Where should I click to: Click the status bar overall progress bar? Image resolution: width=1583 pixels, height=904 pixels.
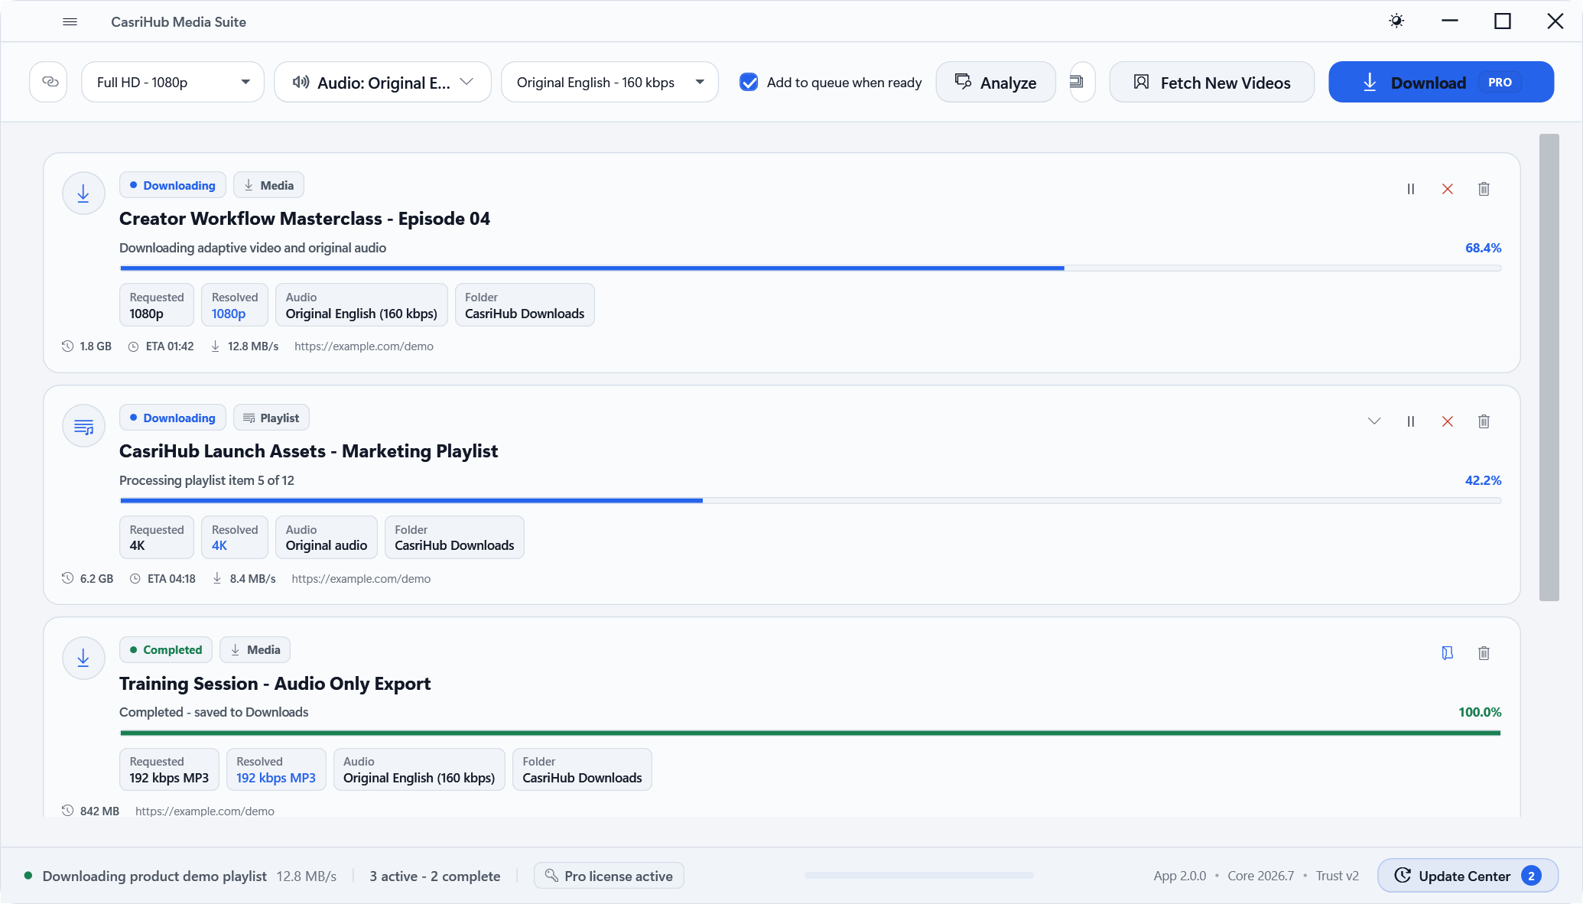(x=918, y=876)
